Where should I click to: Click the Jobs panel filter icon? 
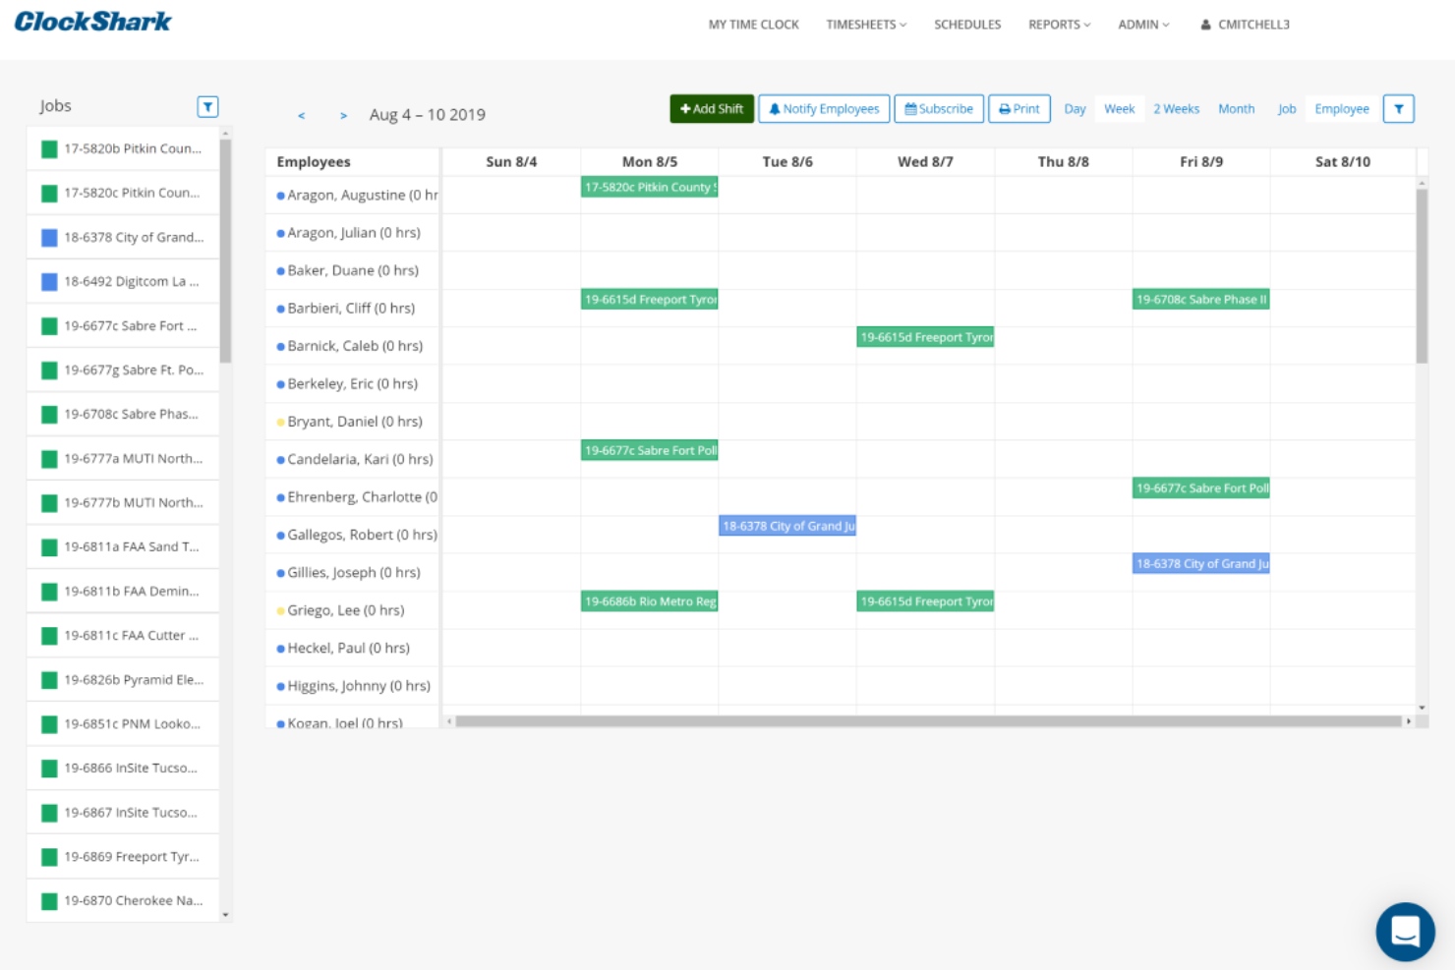207,107
